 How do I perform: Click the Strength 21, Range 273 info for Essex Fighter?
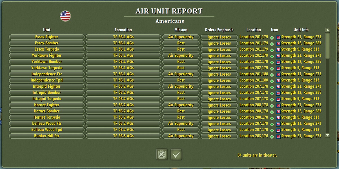(301, 37)
